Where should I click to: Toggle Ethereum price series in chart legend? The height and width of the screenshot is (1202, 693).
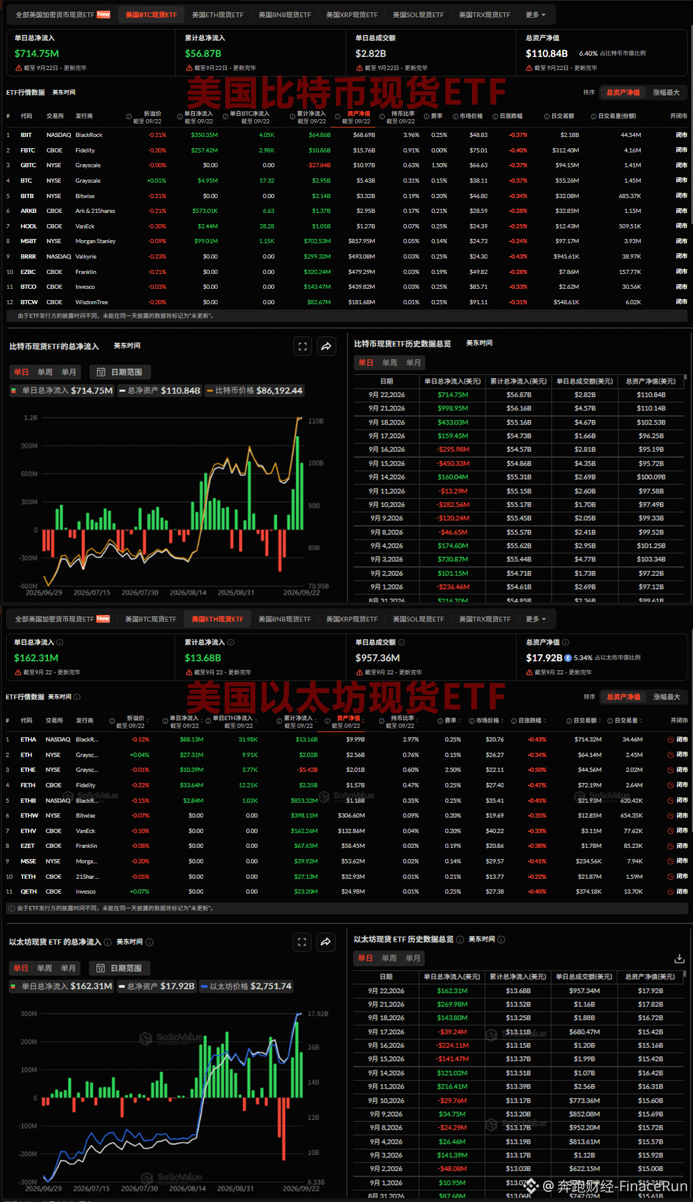tap(247, 986)
